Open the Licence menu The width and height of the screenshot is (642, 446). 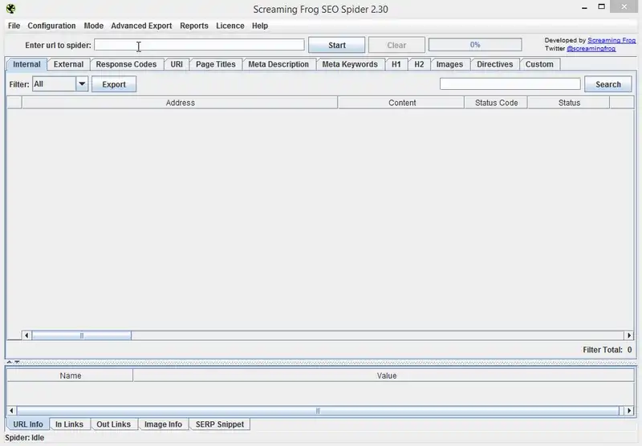click(x=230, y=26)
